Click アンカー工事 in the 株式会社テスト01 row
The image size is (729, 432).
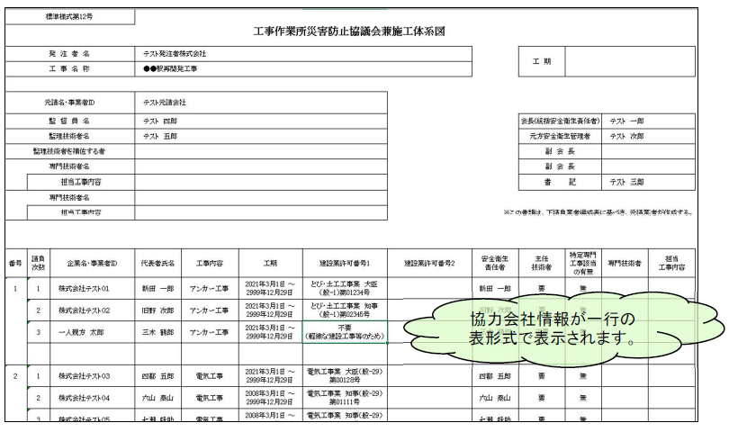(x=210, y=288)
